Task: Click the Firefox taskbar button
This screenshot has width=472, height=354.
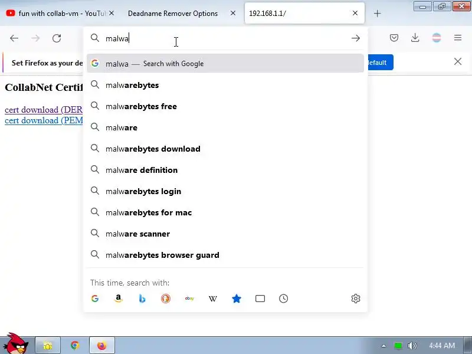Action: click(102, 345)
